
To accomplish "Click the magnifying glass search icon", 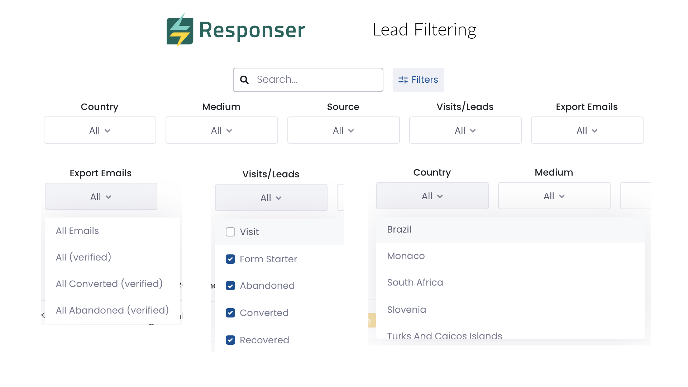I will 244,80.
